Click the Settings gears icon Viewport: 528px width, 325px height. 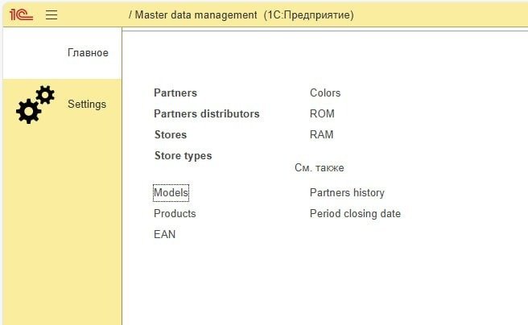(35, 105)
